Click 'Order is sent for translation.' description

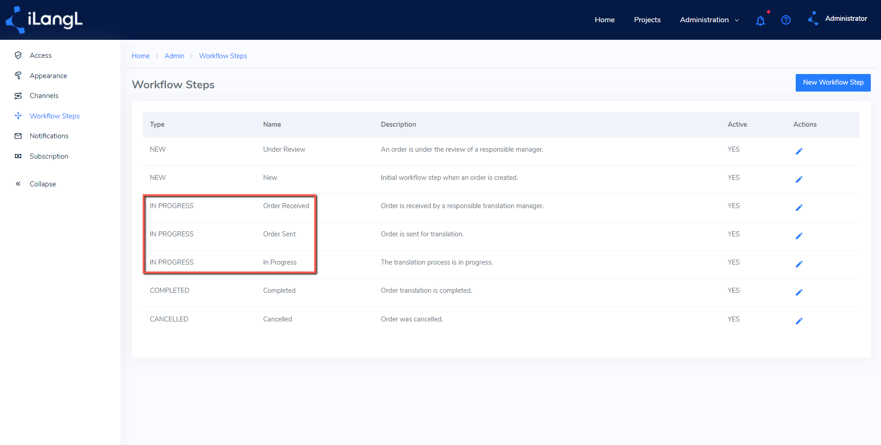pyautogui.click(x=422, y=234)
